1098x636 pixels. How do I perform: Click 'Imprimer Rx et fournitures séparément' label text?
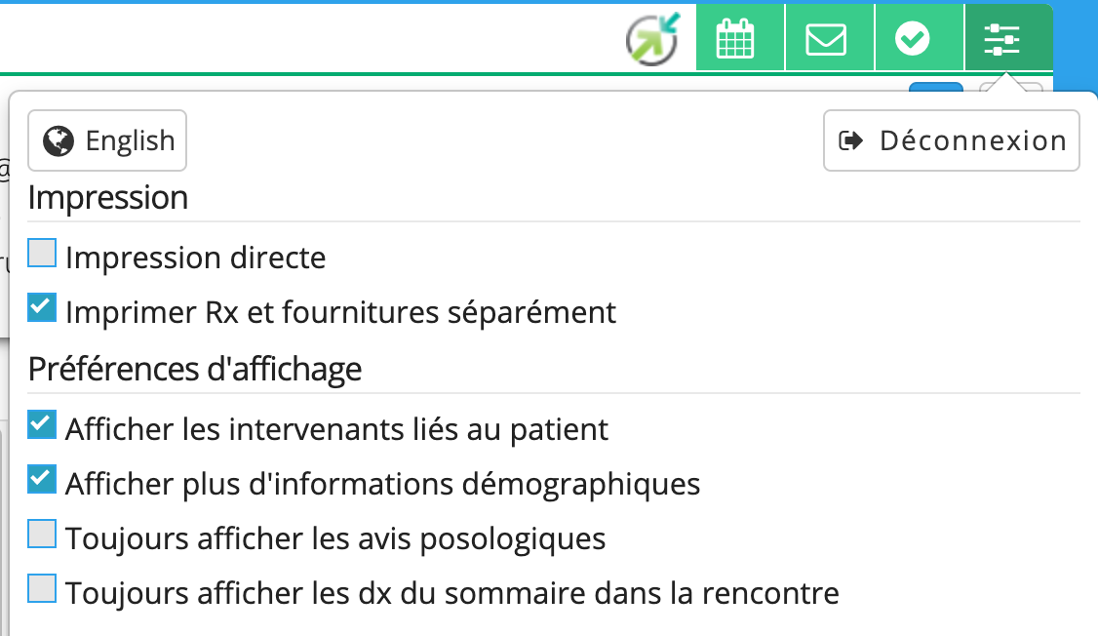coord(340,313)
